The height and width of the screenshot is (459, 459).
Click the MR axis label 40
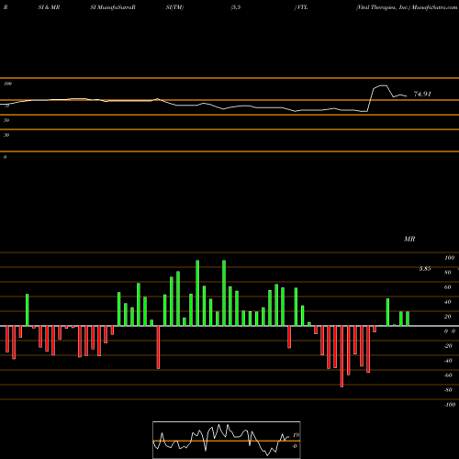(448, 302)
